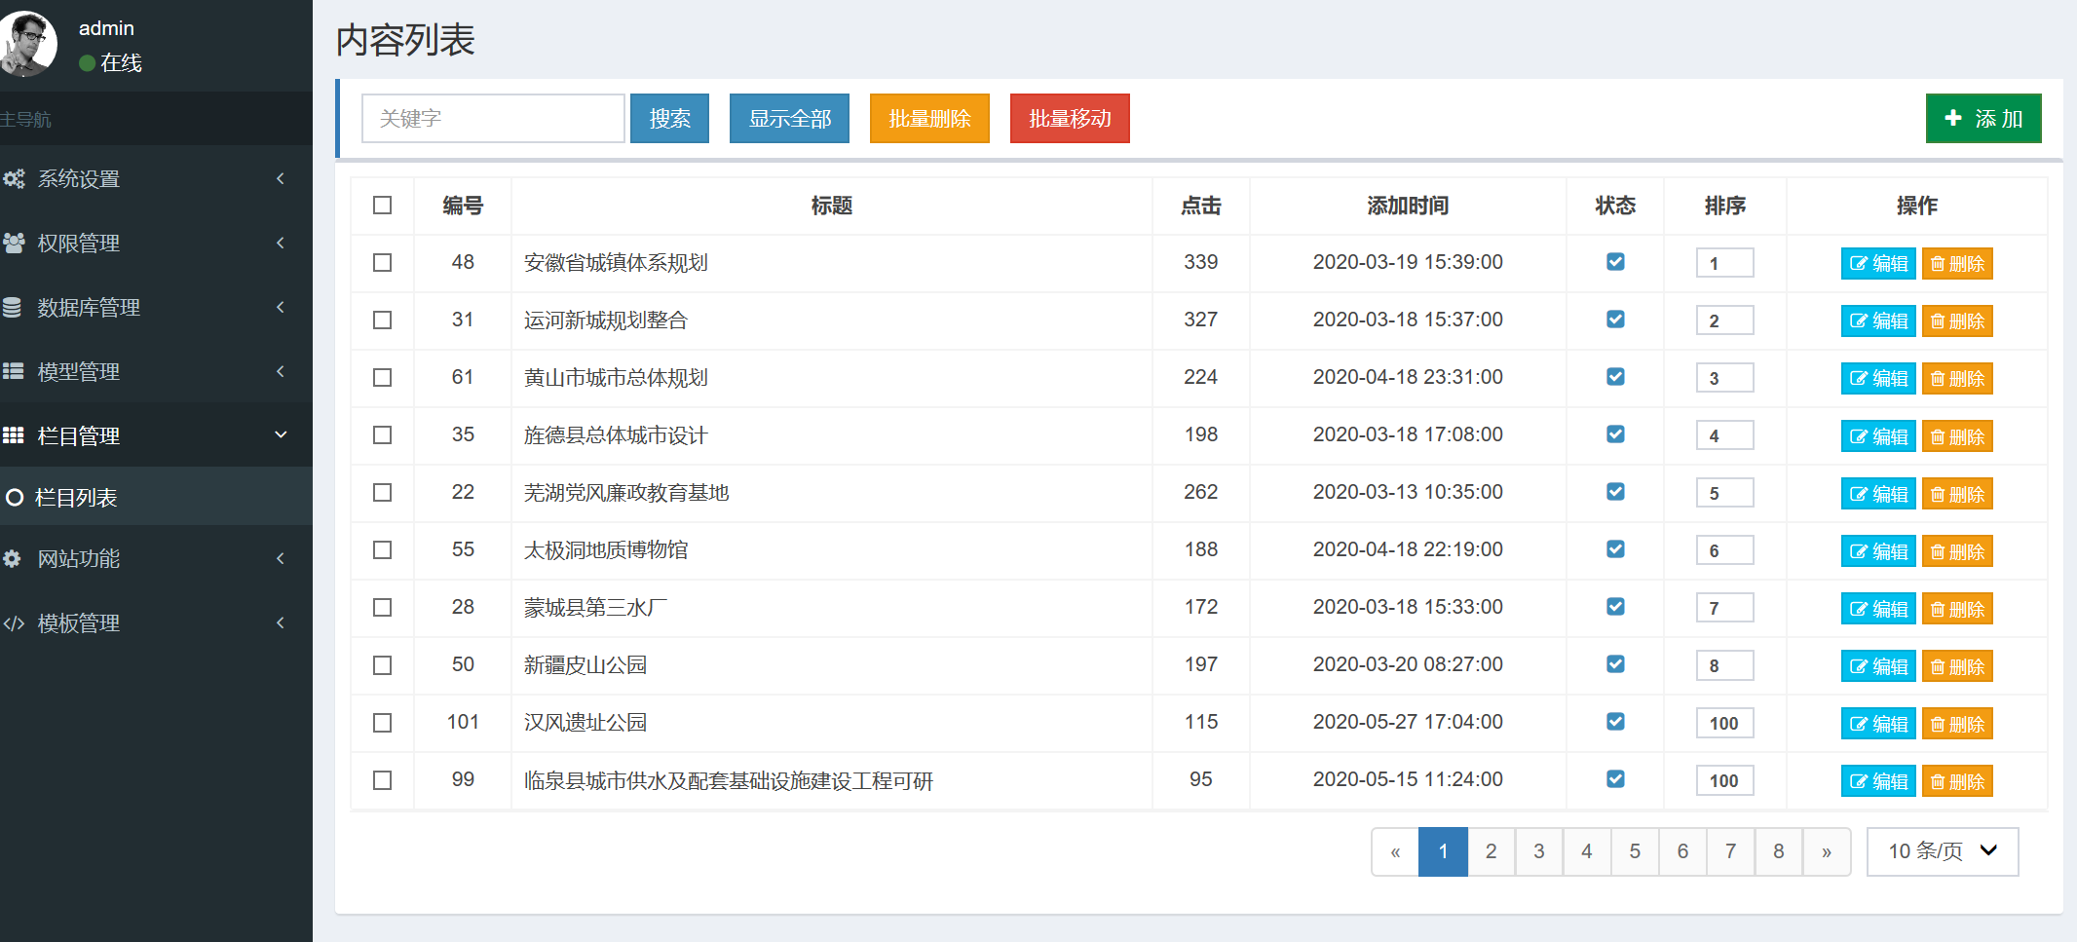
Task: Expand the 模型管理 menu chevron
Action: pyautogui.click(x=281, y=371)
